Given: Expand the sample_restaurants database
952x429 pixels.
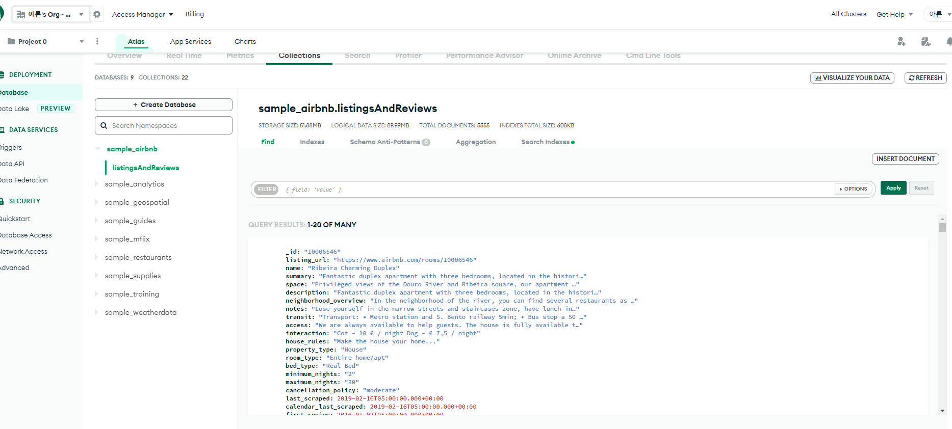Looking at the screenshot, I should (x=97, y=257).
